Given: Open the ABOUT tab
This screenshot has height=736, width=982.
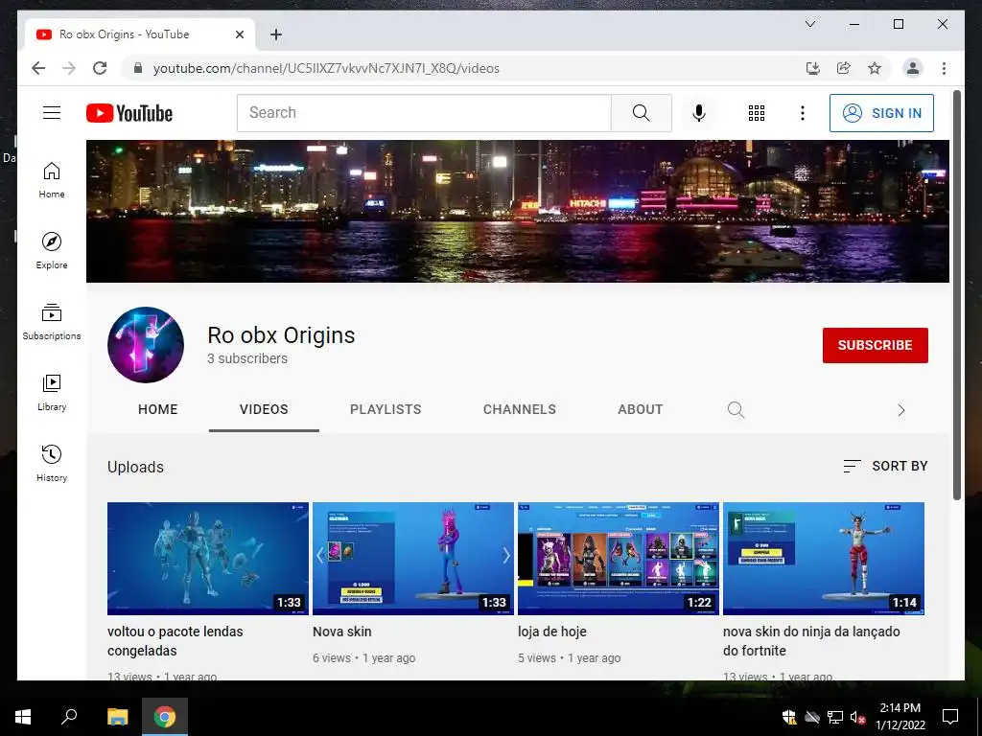Looking at the screenshot, I should tap(640, 409).
